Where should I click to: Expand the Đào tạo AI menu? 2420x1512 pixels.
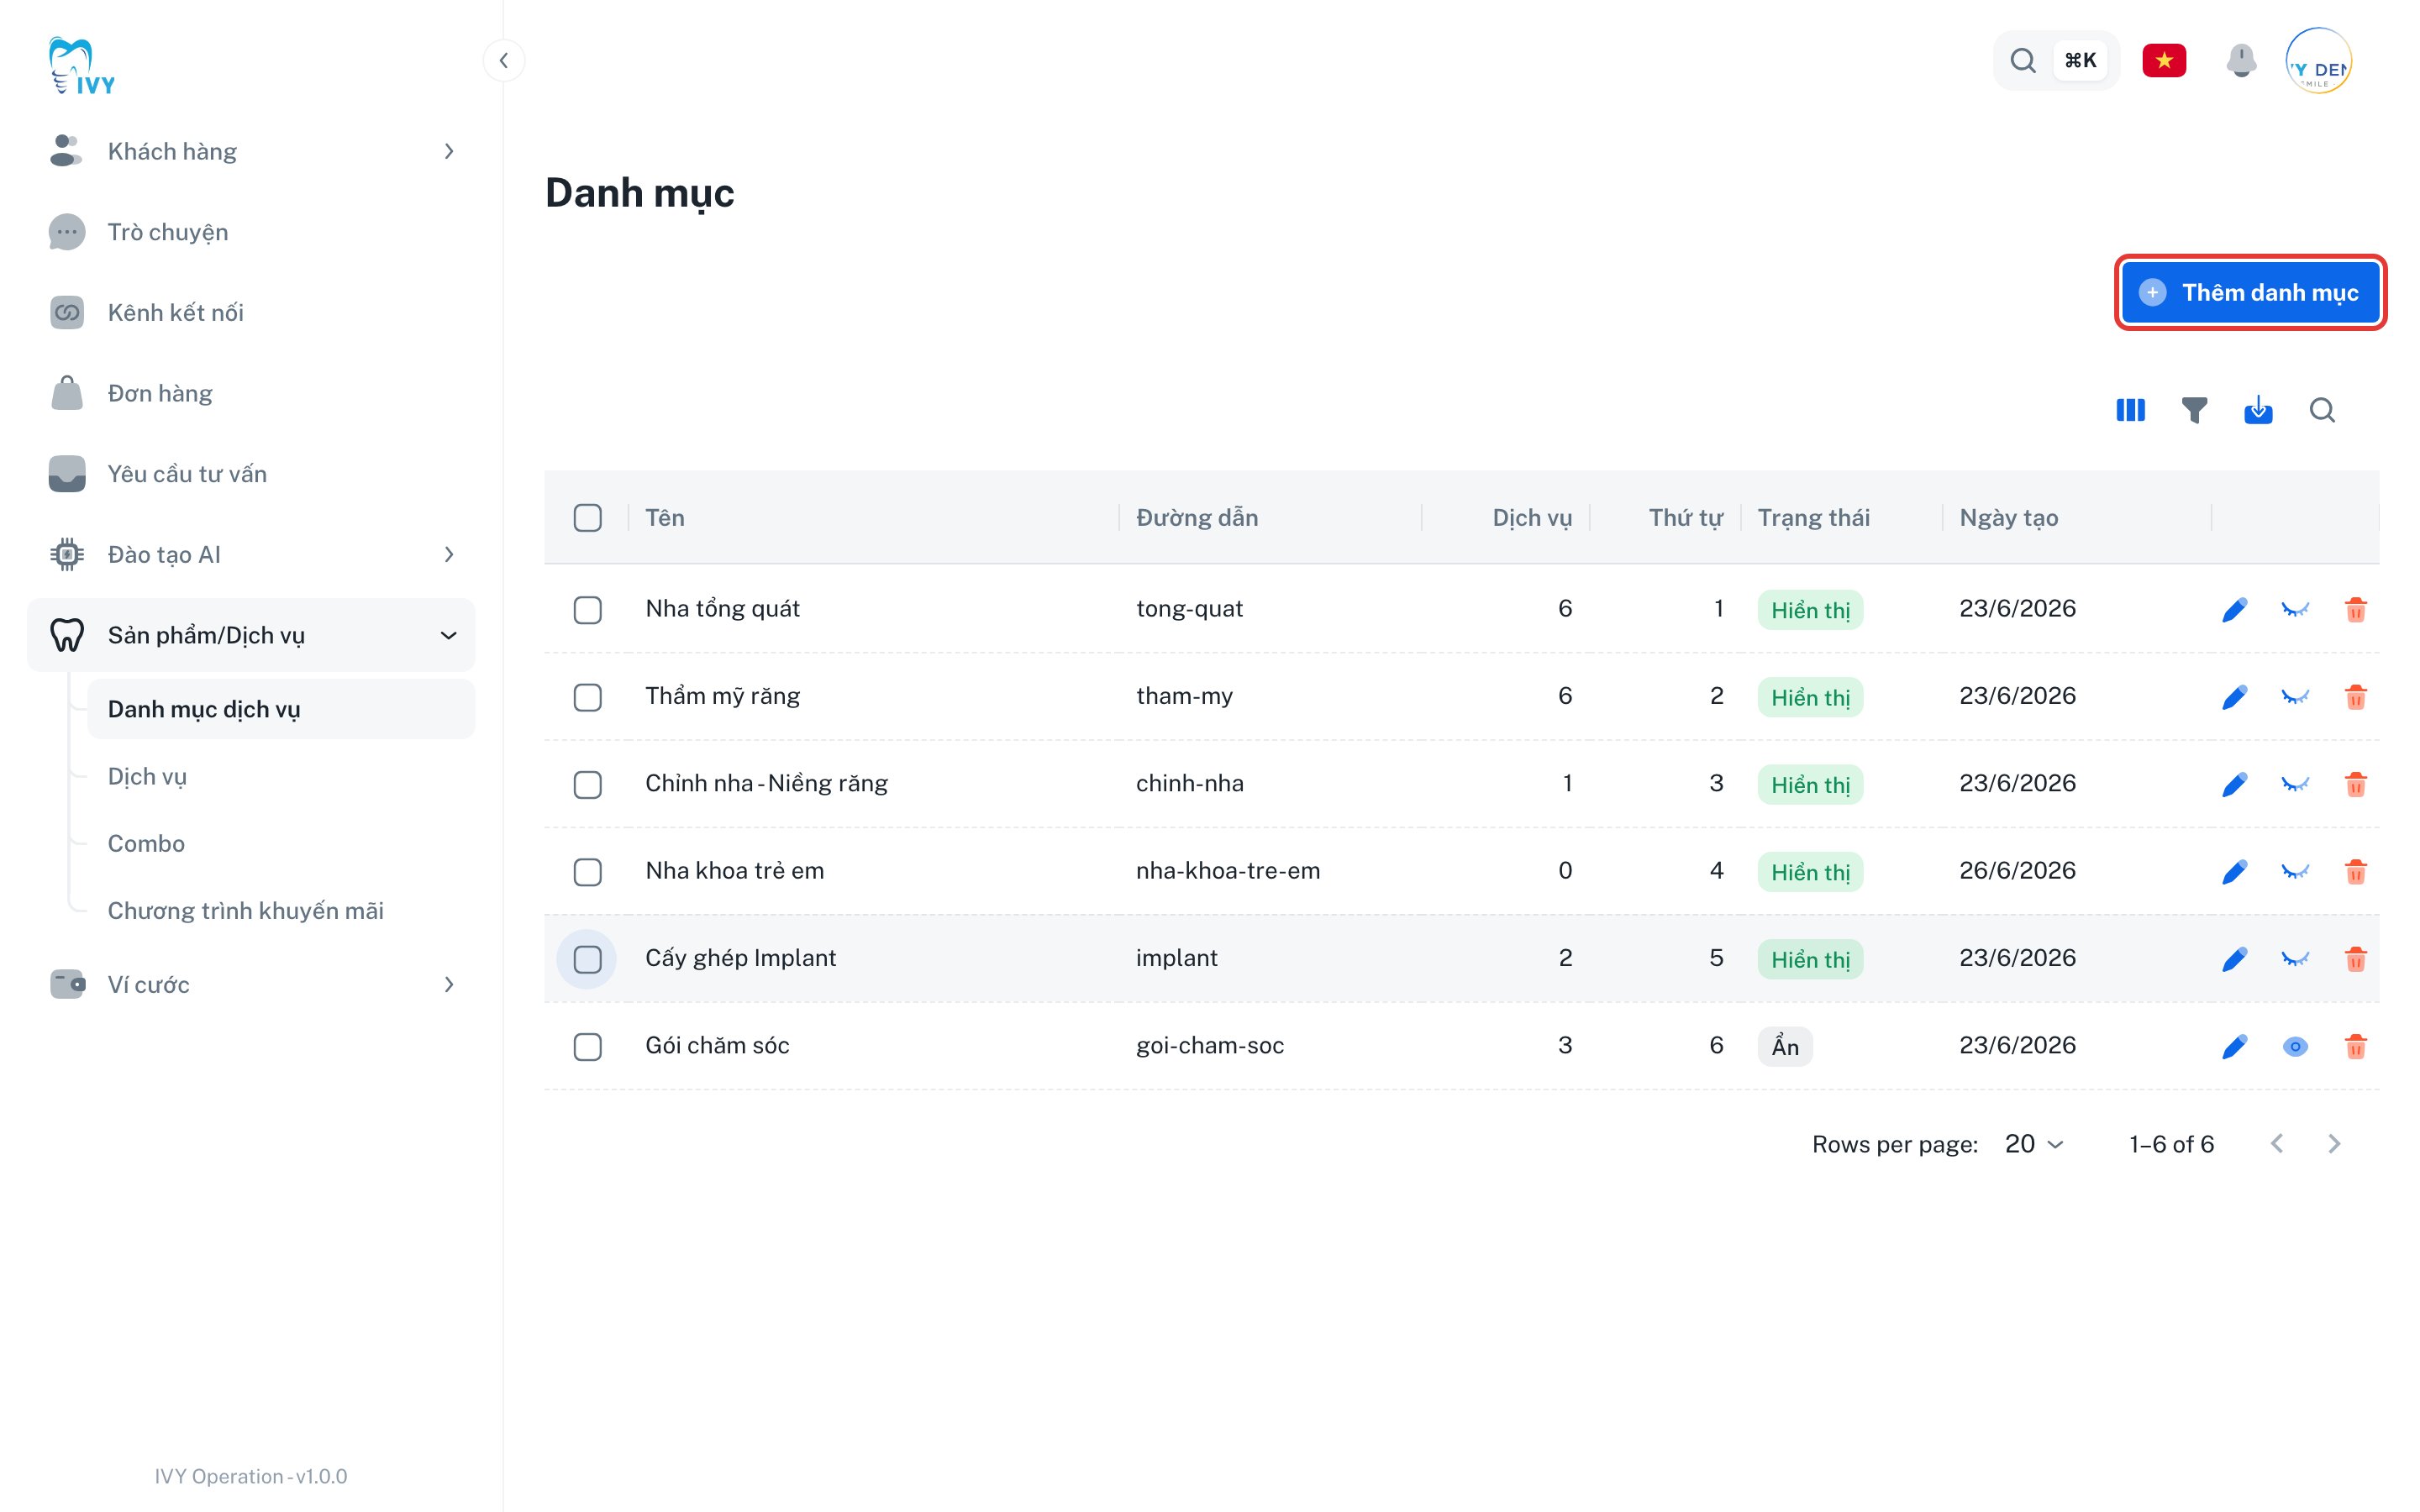click(251, 554)
